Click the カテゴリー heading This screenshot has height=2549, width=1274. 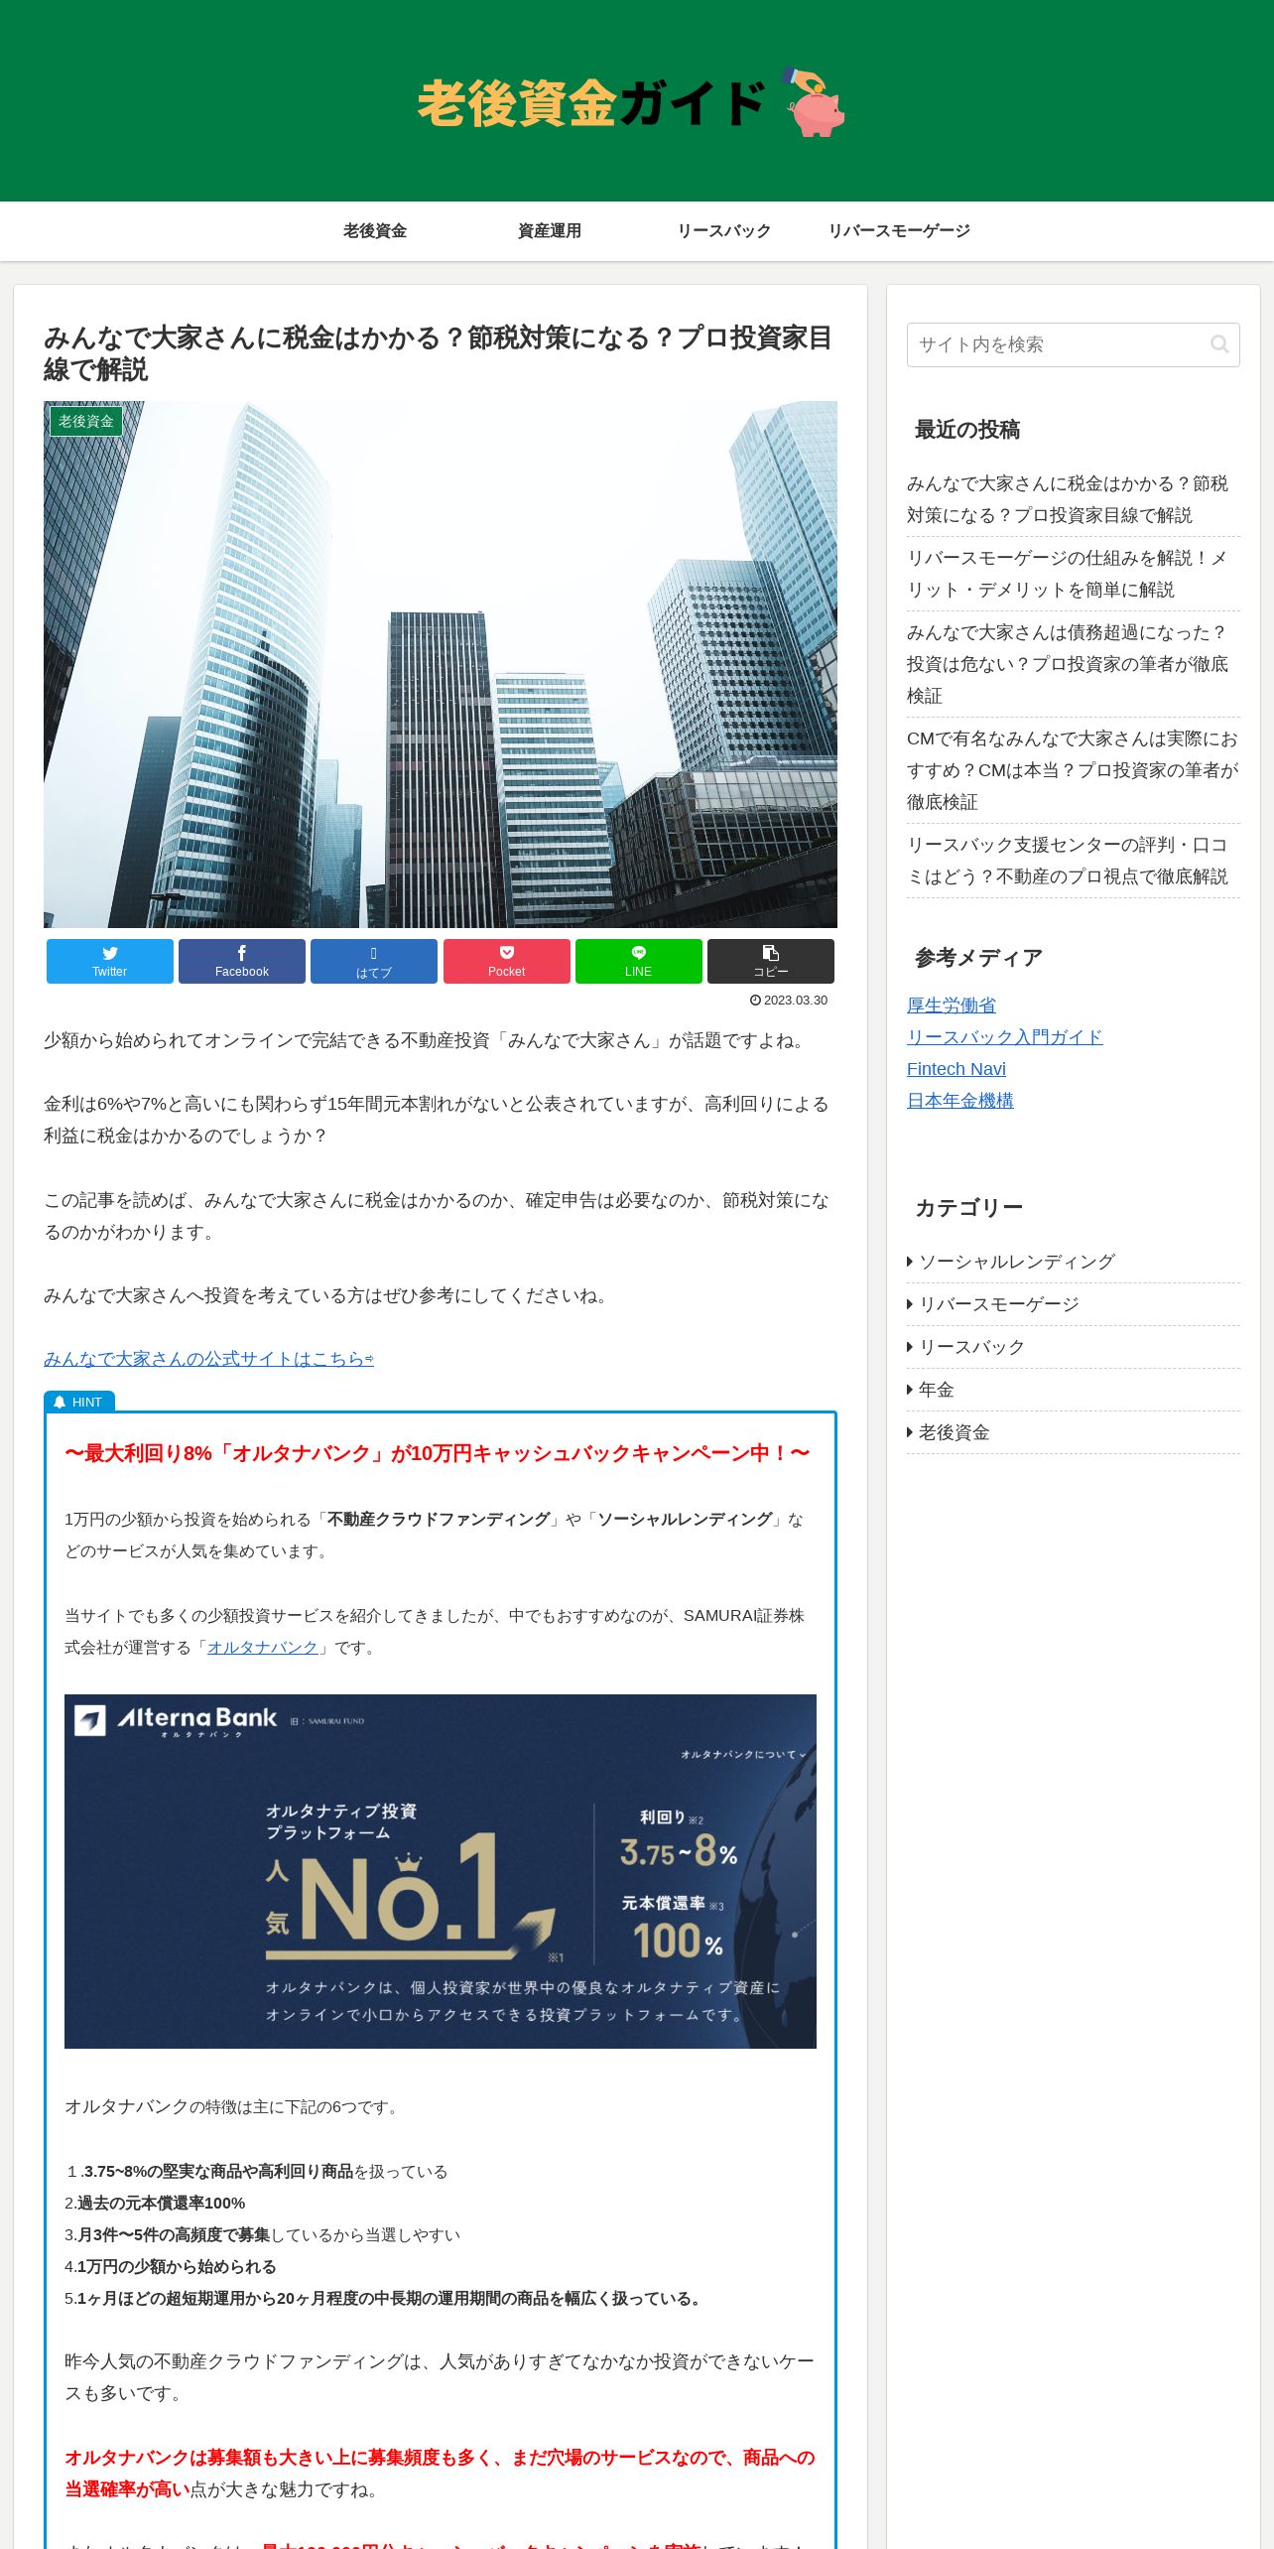(x=968, y=1208)
